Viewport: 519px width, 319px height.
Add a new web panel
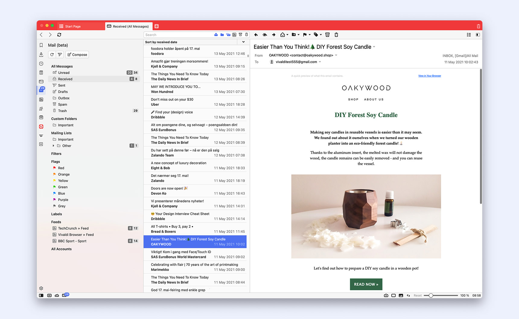point(41,144)
